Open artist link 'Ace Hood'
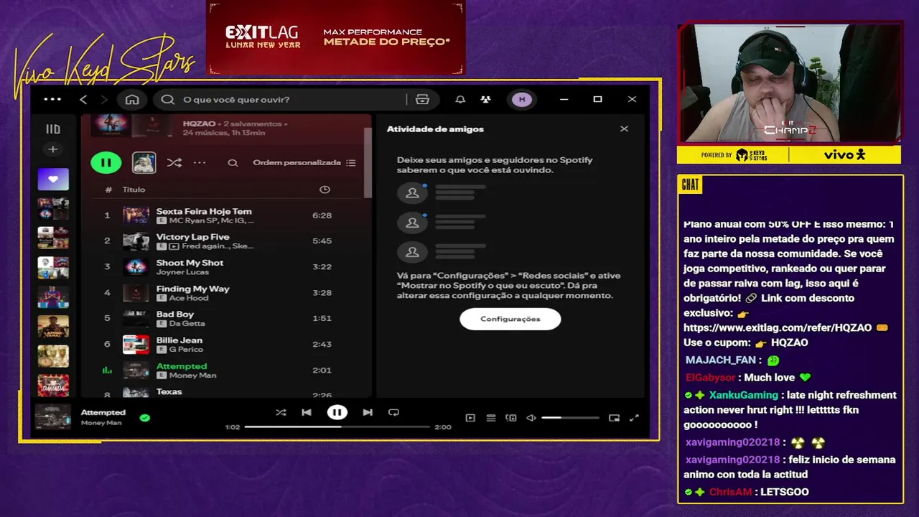919x517 pixels. point(188,298)
